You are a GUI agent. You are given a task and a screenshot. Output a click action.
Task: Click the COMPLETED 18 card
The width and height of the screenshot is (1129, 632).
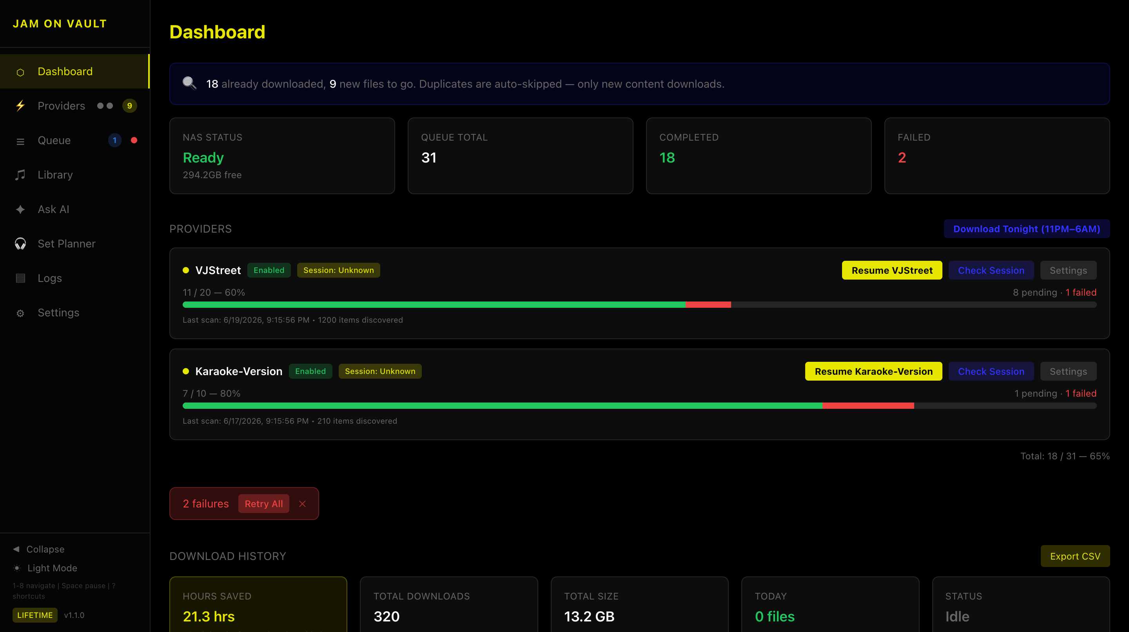click(x=759, y=156)
